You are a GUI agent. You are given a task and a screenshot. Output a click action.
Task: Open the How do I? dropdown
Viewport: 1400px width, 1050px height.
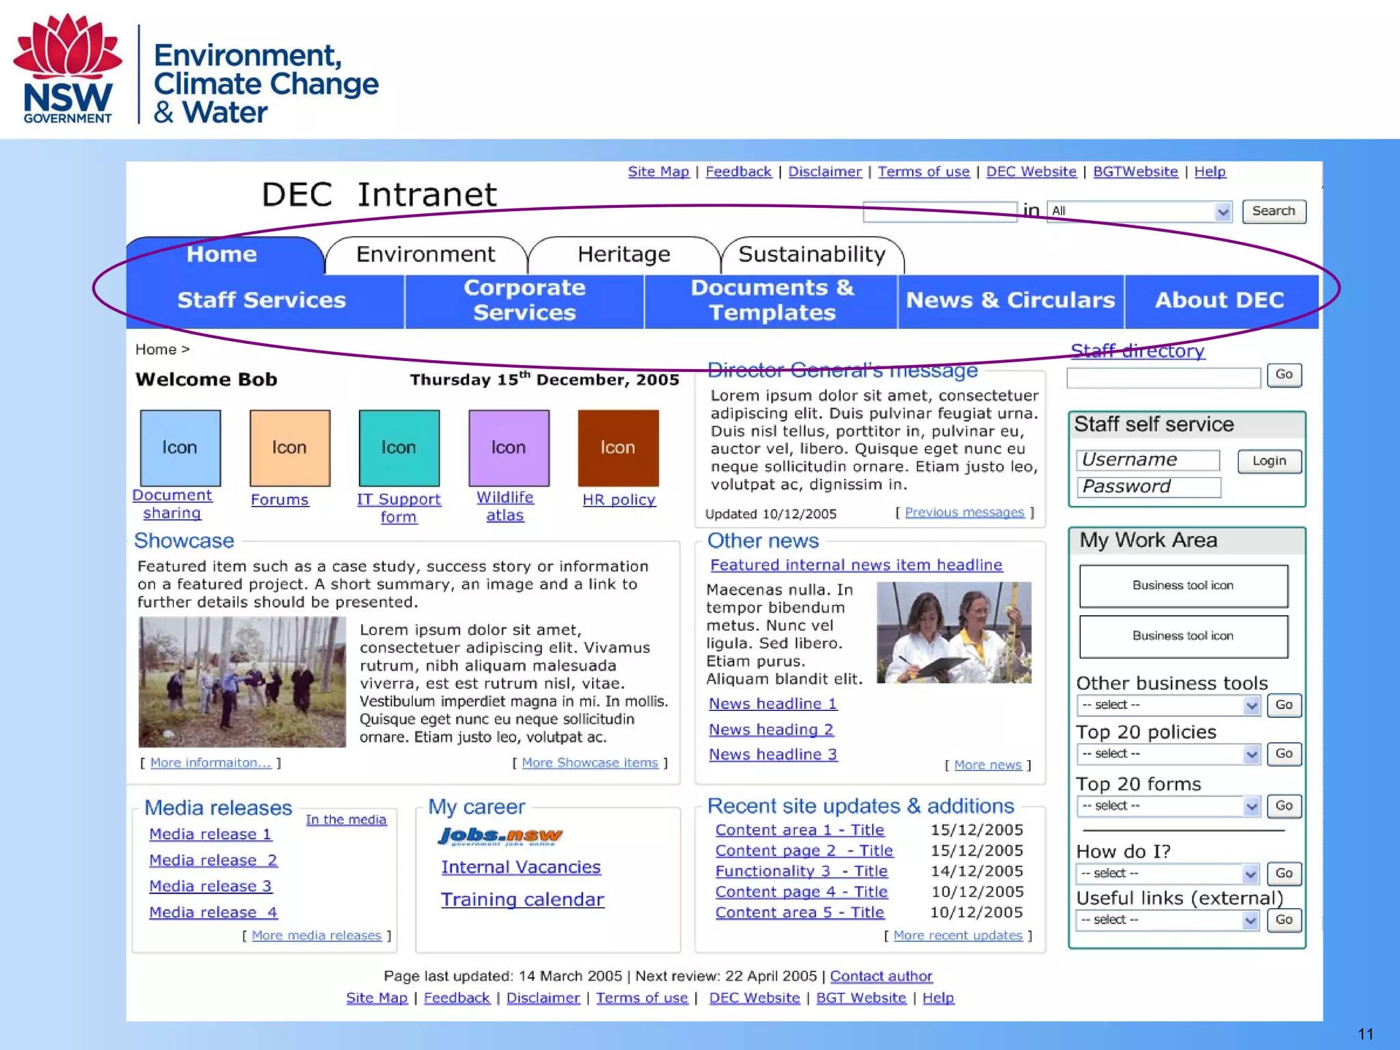(1167, 874)
